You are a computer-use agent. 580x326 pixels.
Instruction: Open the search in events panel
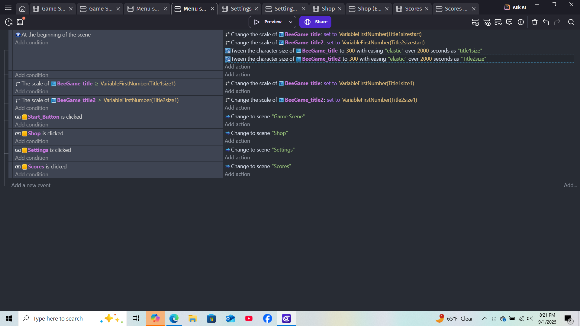tap(571, 22)
